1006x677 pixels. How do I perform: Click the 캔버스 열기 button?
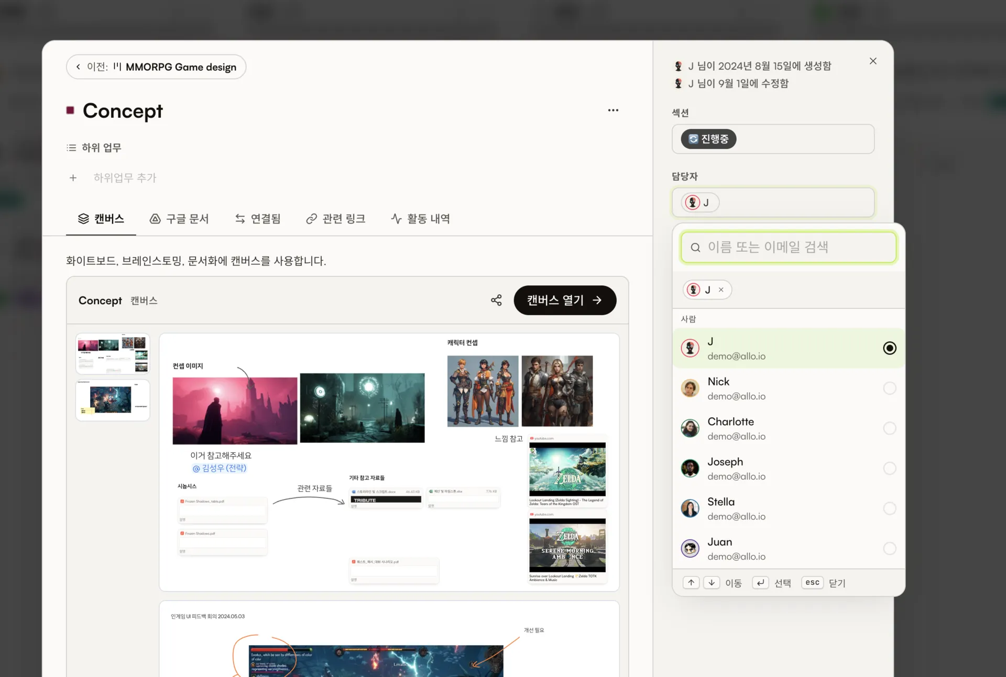[565, 300]
